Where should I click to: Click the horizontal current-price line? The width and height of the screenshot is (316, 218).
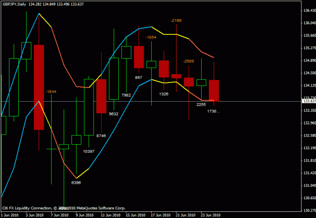(x=151, y=101)
